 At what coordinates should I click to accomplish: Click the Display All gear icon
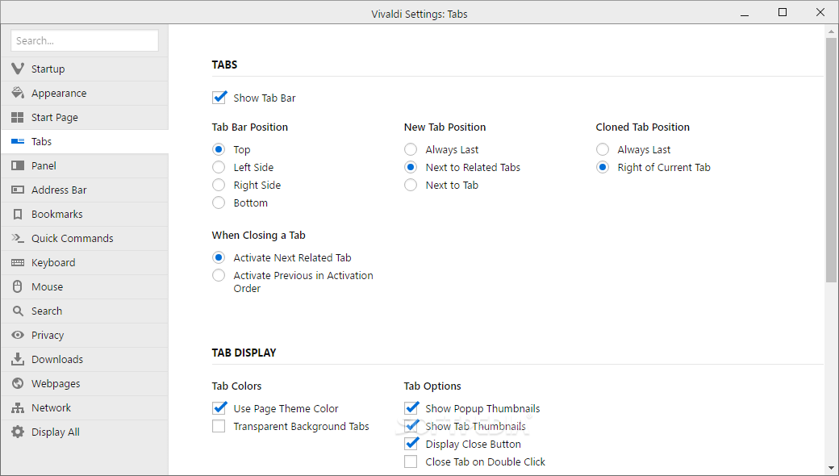coord(18,432)
